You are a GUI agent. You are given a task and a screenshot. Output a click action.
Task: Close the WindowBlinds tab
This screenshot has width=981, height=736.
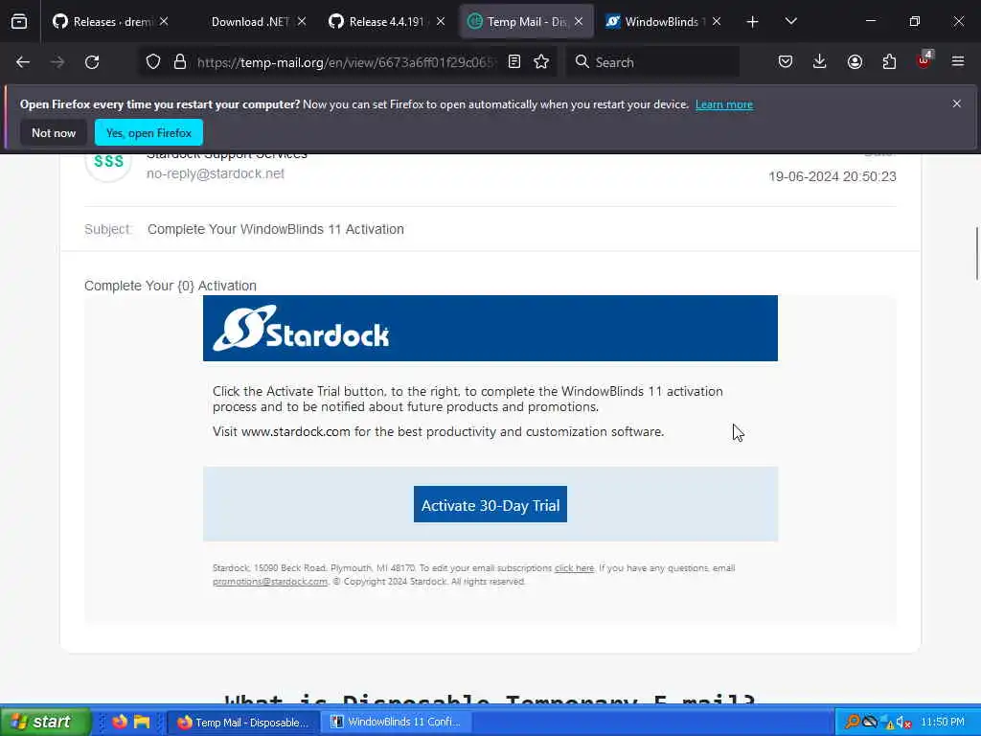click(717, 22)
